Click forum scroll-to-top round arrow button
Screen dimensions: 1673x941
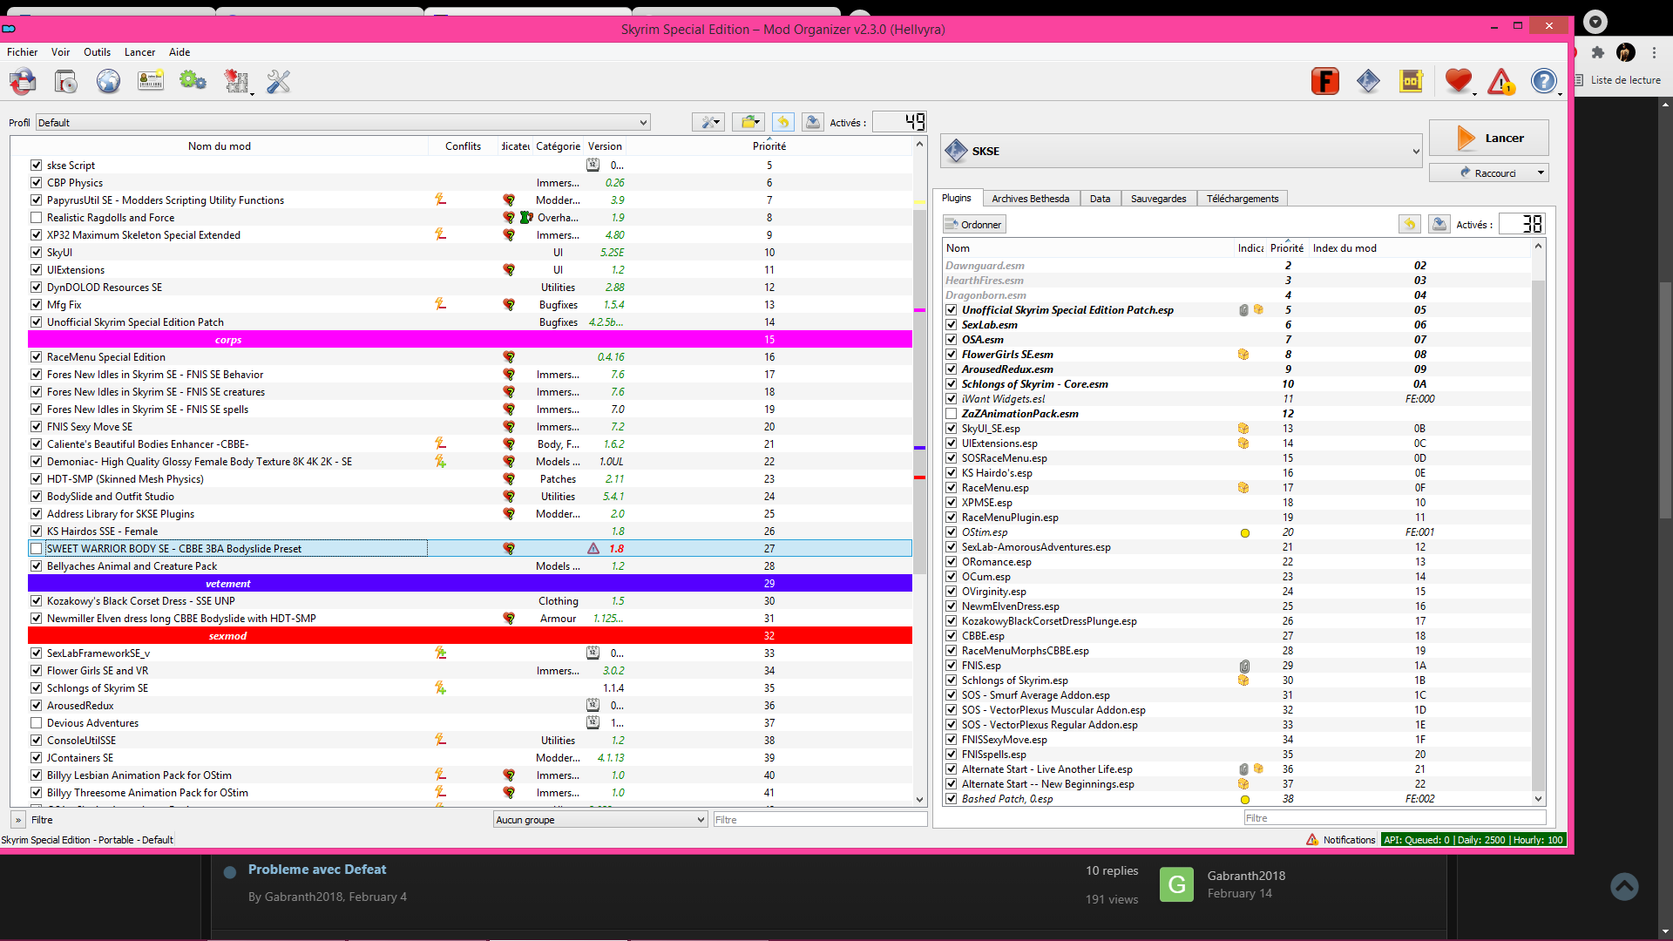click(x=1624, y=887)
